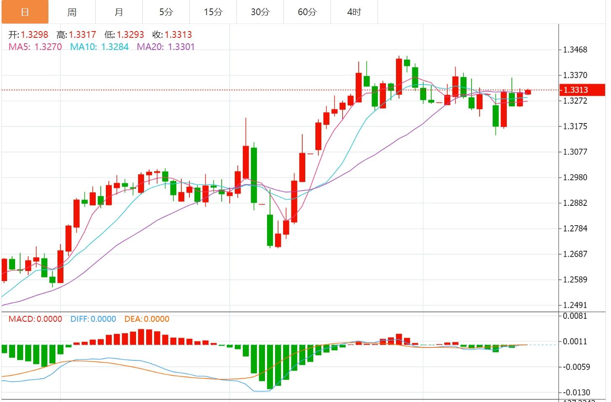The width and height of the screenshot is (611, 402).
Task: Click the DIFF: 0.0000 label
Action: (x=93, y=319)
